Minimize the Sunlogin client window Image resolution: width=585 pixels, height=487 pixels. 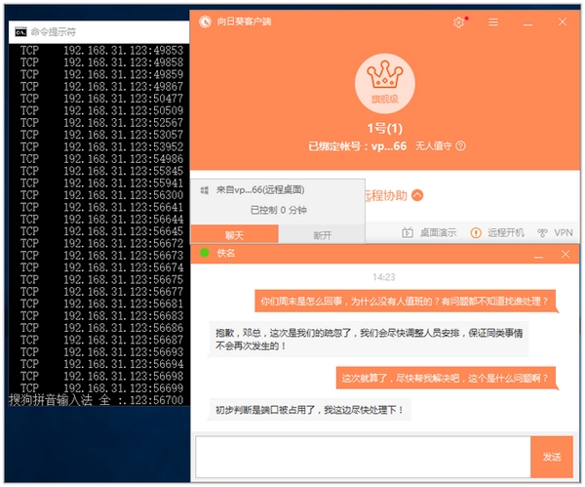[527, 23]
